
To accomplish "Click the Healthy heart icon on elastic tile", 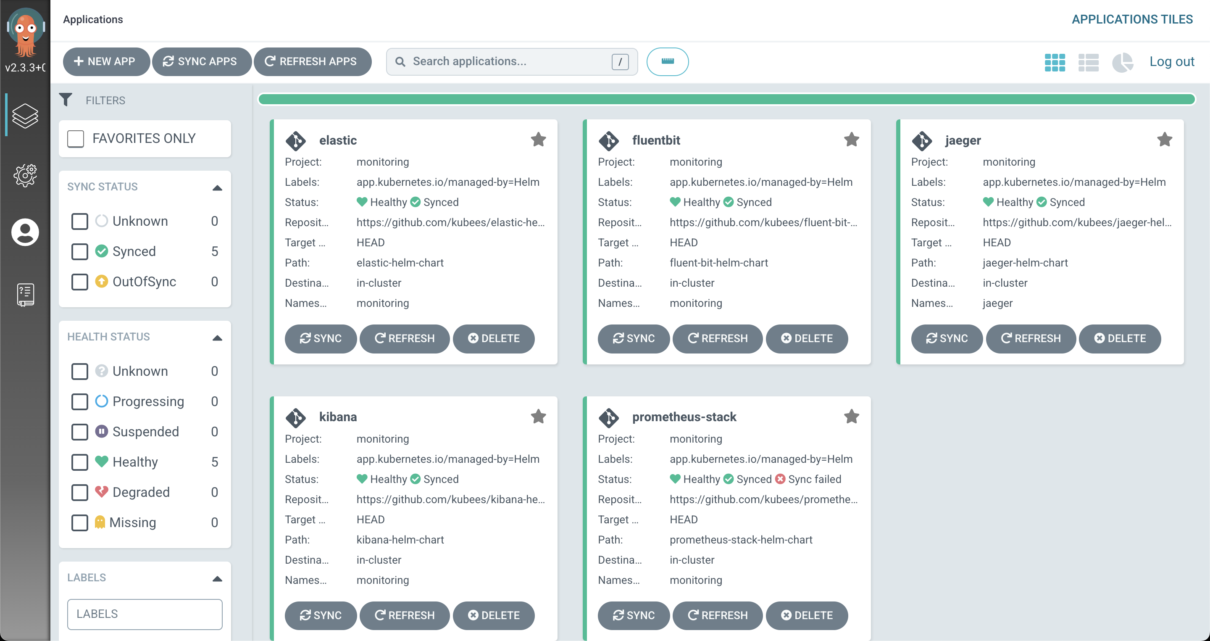I will [362, 202].
